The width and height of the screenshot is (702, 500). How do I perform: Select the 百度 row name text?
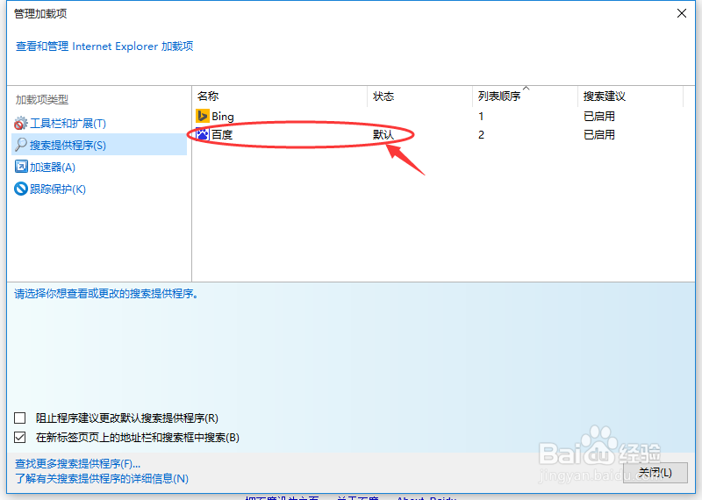[222, 135]
